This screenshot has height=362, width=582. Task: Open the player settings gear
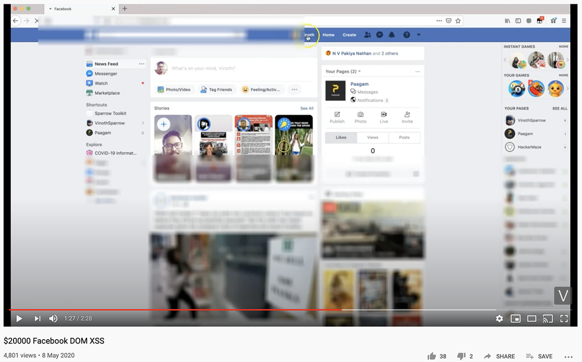pyautogui.click(x=499, y=318)
